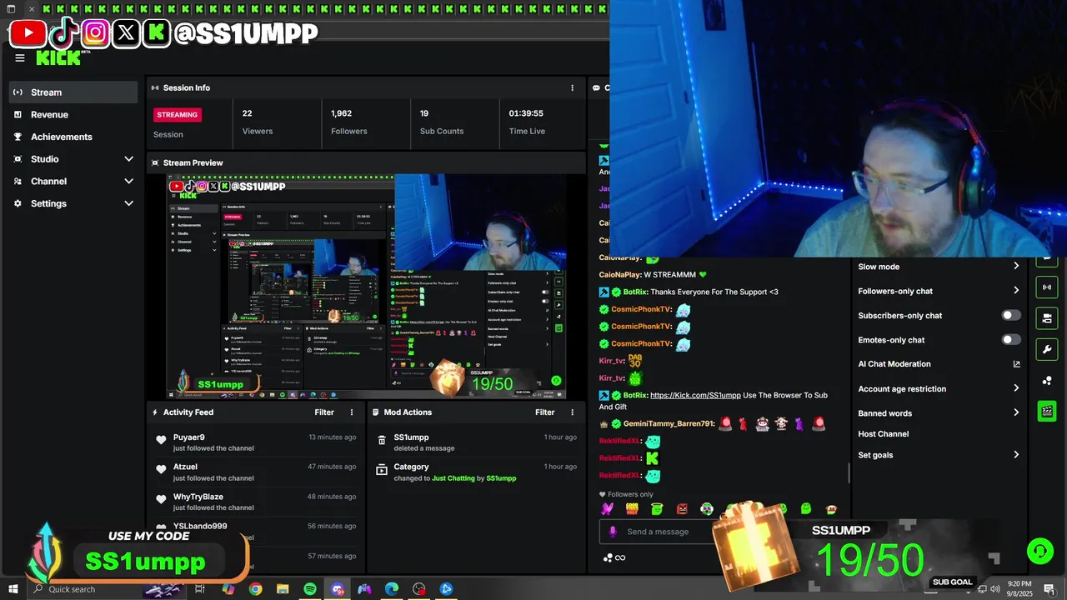Open the Windows notification center icon
Screen dimensions: 1067x600
[1049, 589]
